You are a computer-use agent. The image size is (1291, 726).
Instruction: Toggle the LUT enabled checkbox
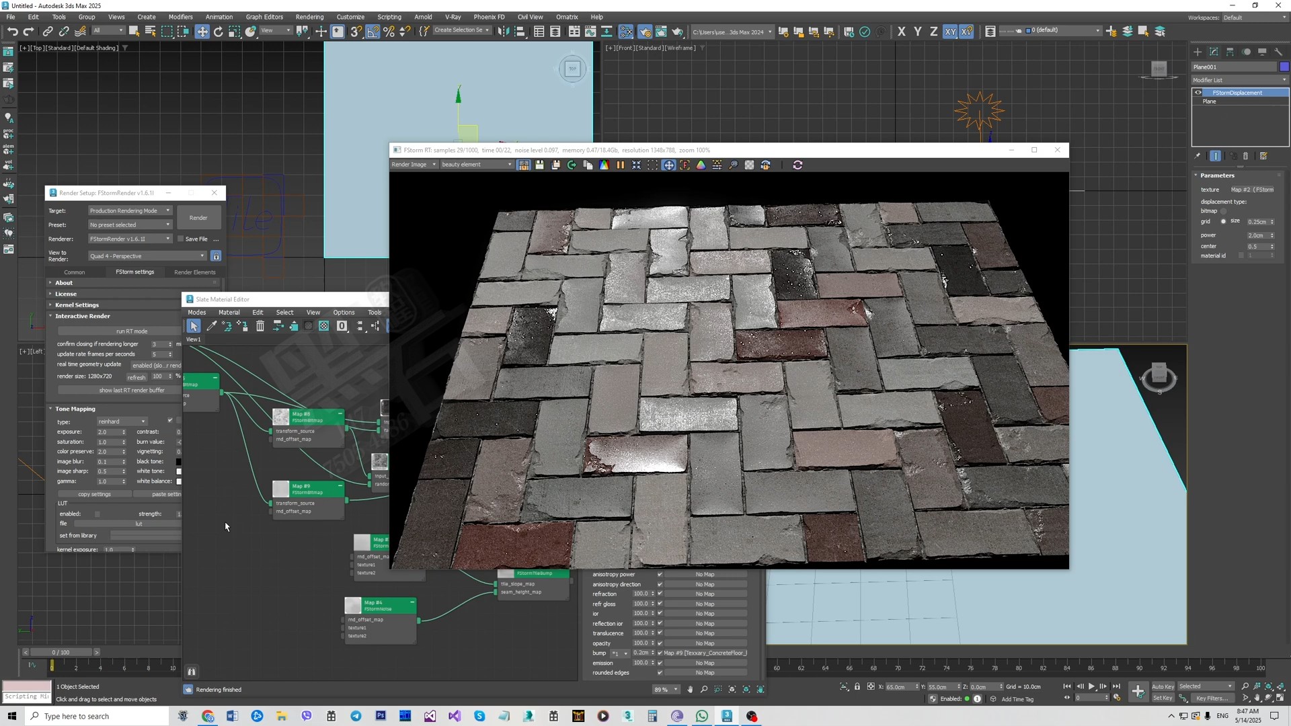point(97,514)
